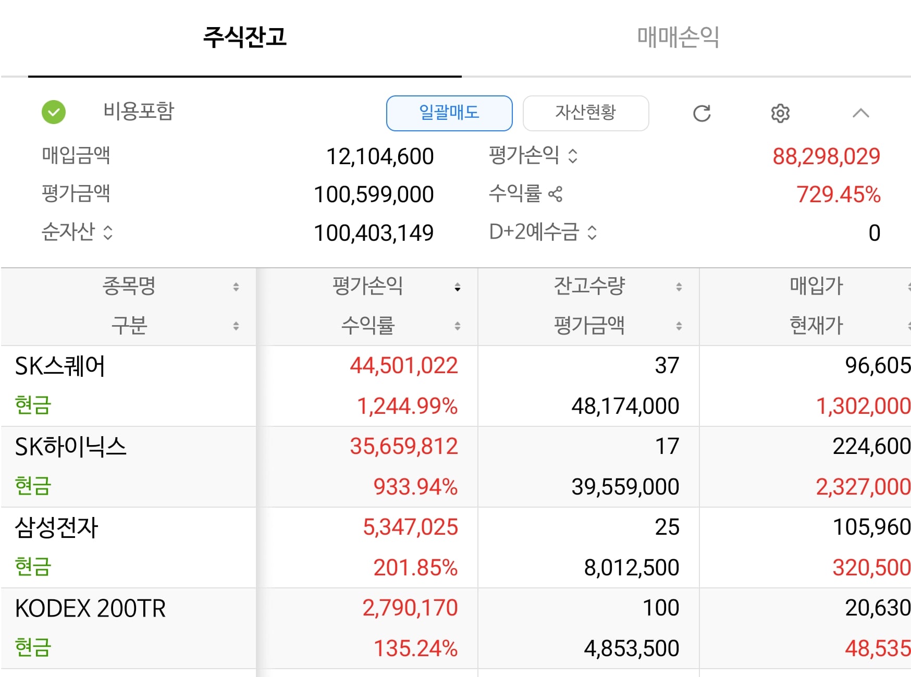Select the 삼성전자 stock row name
The width and height of the screenshot is (911, 677).
click(56, 527)
